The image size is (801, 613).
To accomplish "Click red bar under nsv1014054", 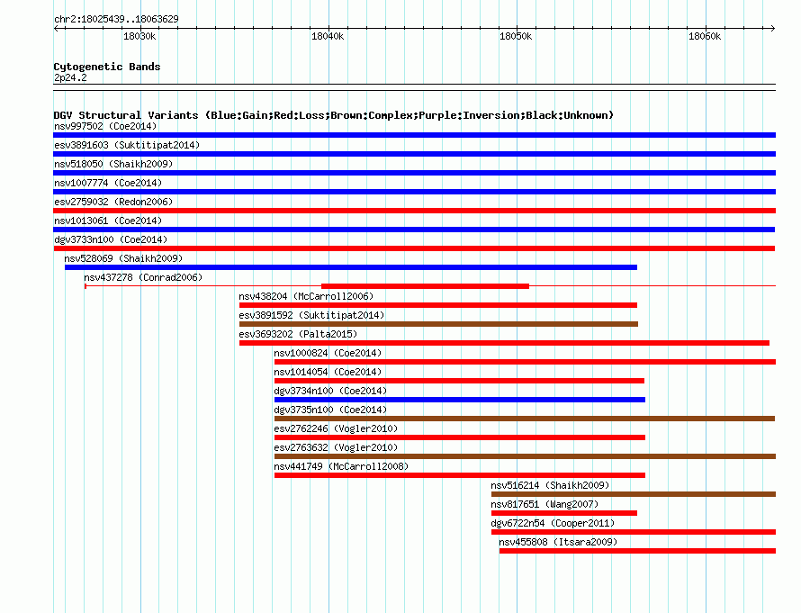I will click(459, 381).
